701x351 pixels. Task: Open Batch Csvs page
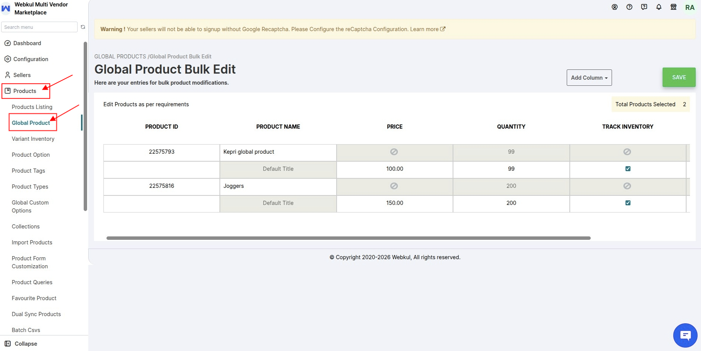(x=26, y=330)
